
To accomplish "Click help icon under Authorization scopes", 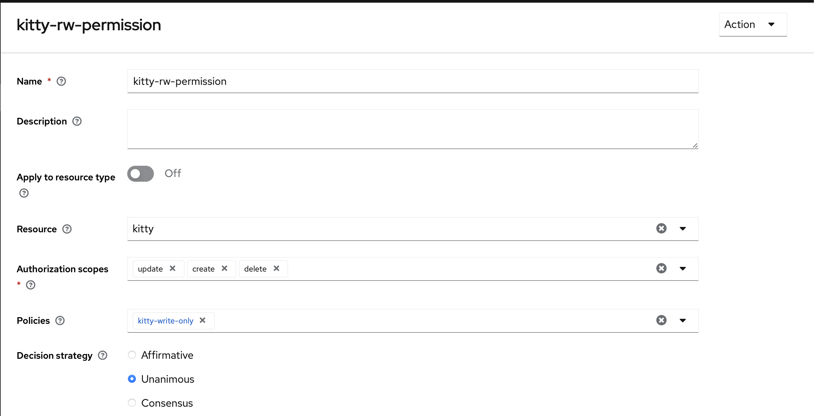I will (31, 285).
